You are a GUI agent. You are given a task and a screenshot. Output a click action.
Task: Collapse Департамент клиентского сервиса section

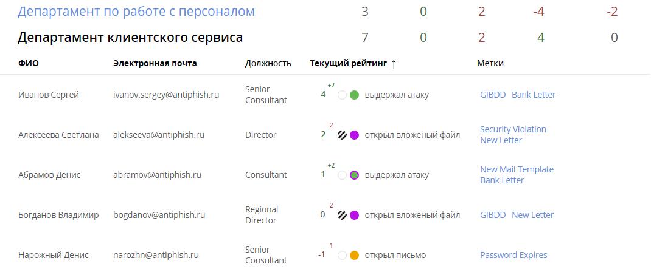tap(130, 38)
